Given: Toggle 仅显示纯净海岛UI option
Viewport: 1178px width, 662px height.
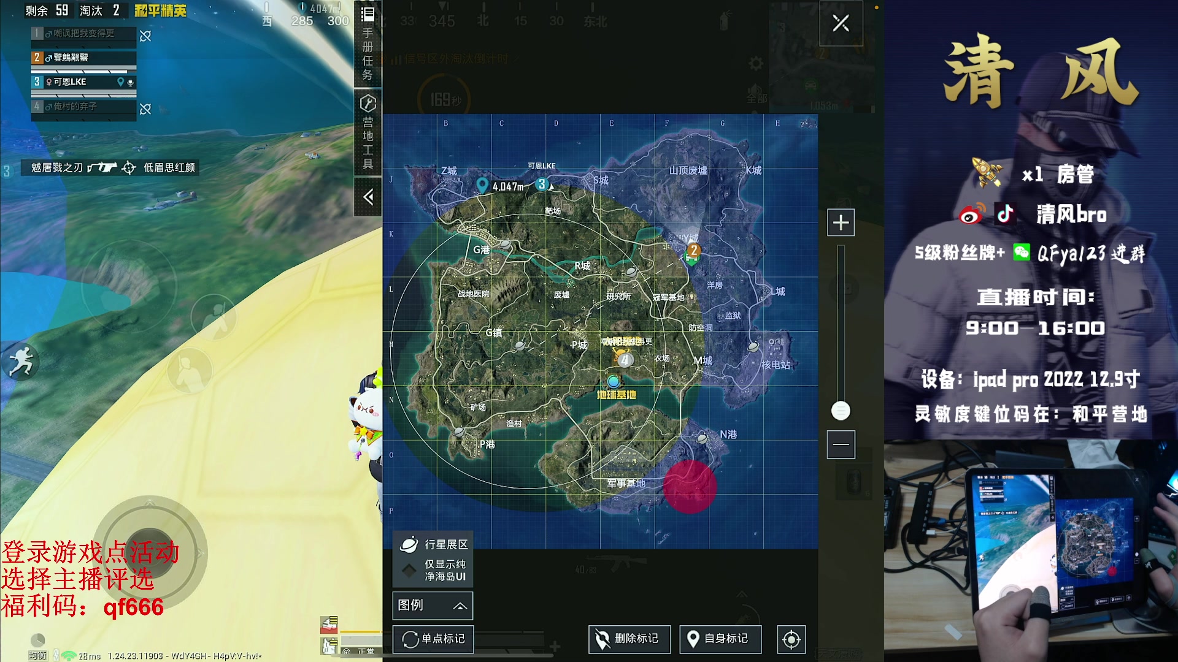Looking at the screenshot, I should point(433,570).
